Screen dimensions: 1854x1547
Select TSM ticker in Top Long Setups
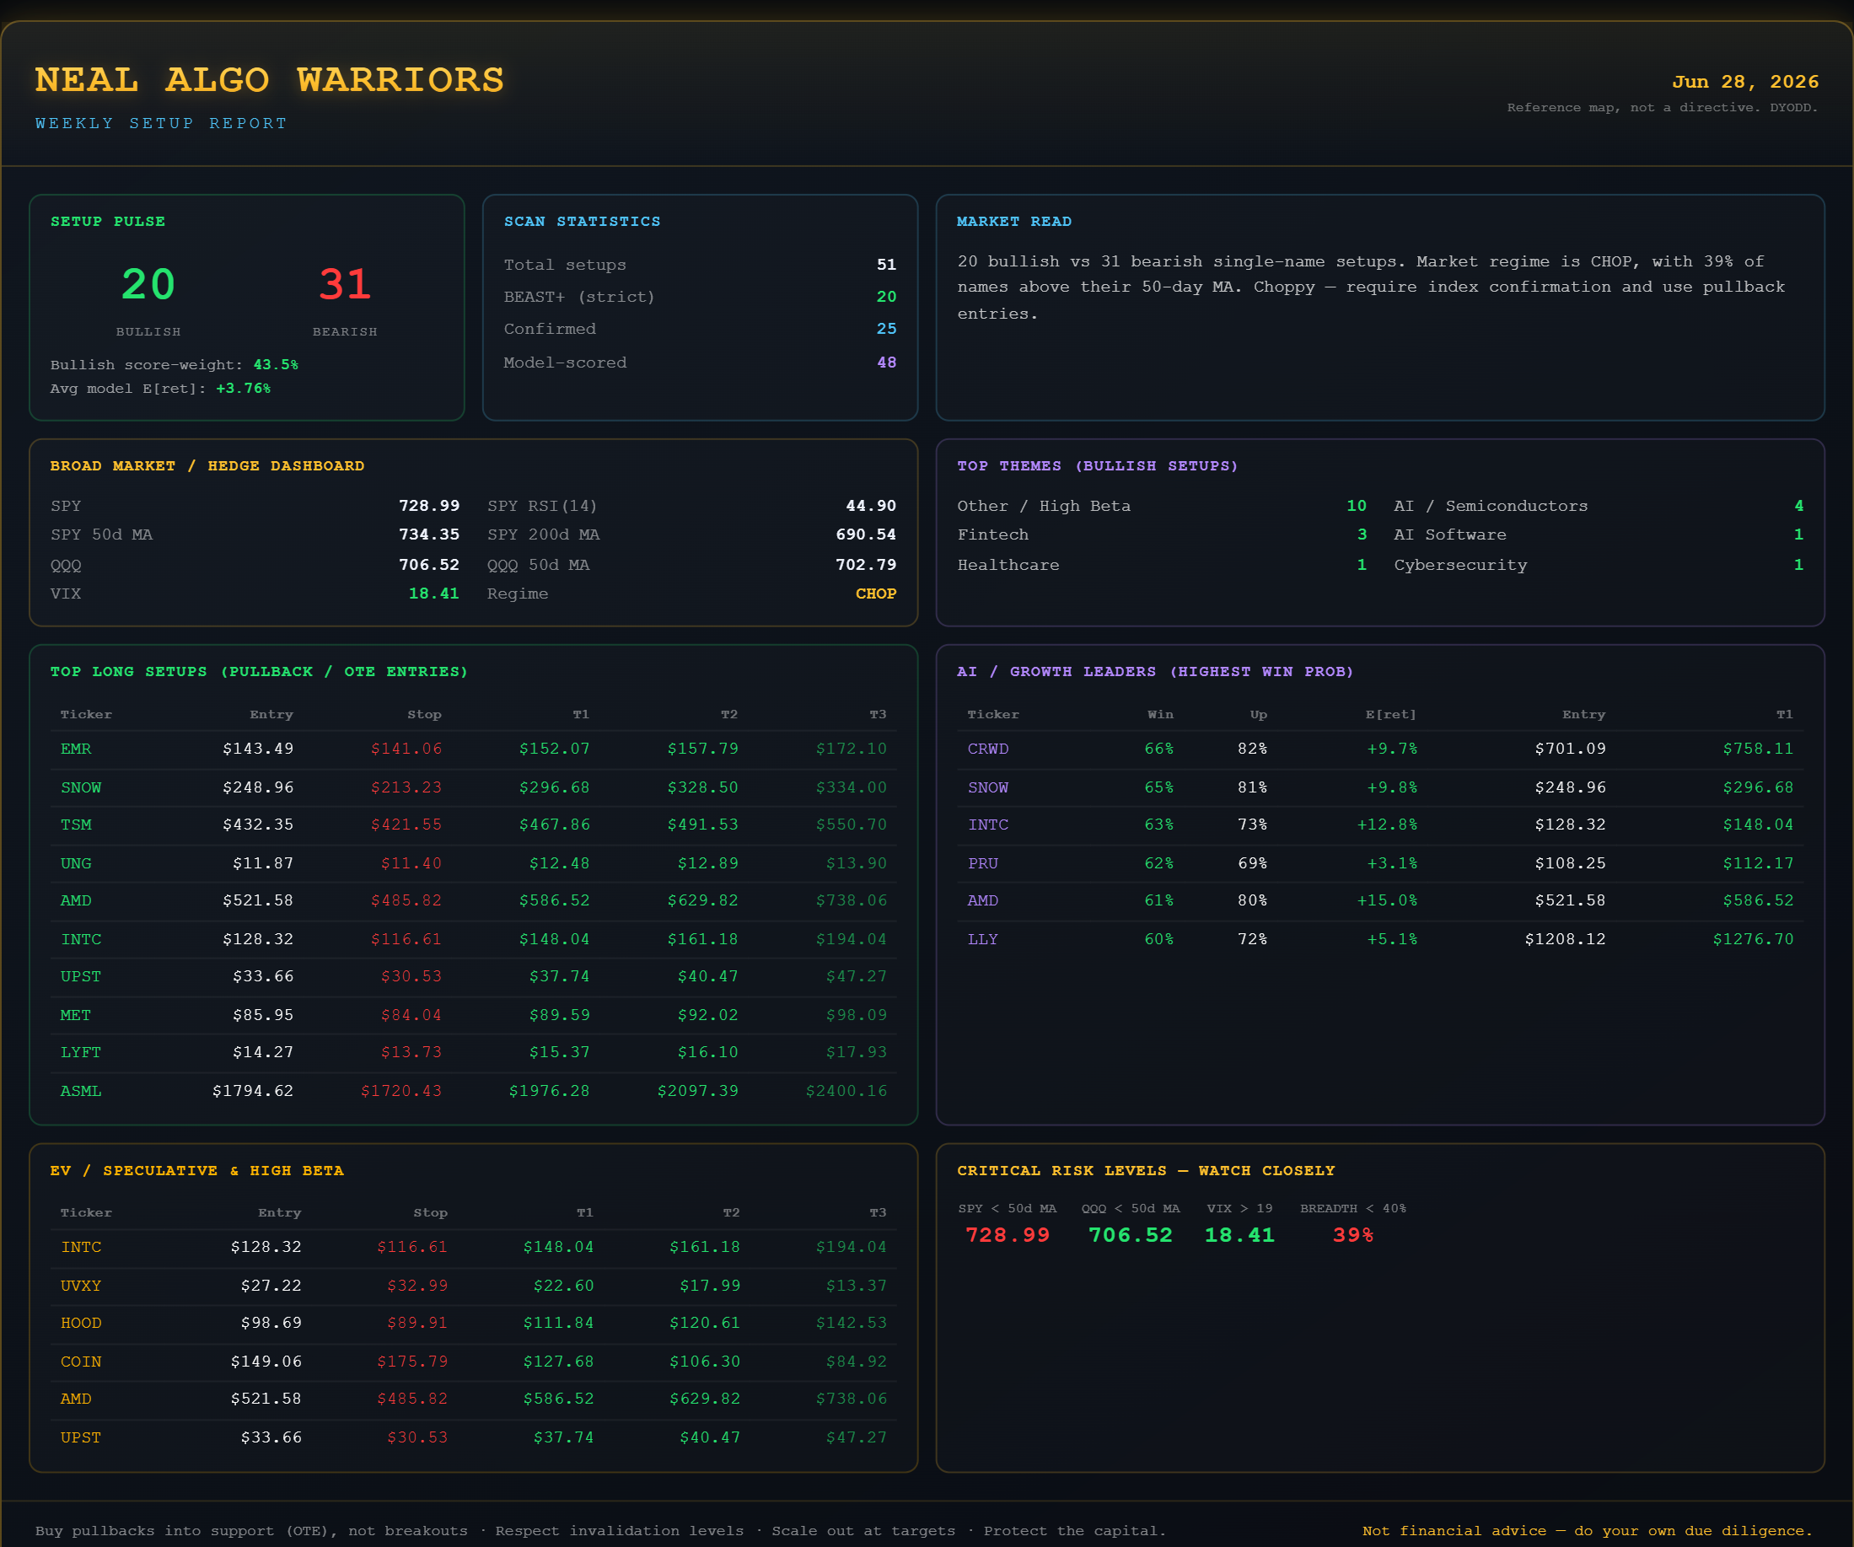click(x=76, y=825)
